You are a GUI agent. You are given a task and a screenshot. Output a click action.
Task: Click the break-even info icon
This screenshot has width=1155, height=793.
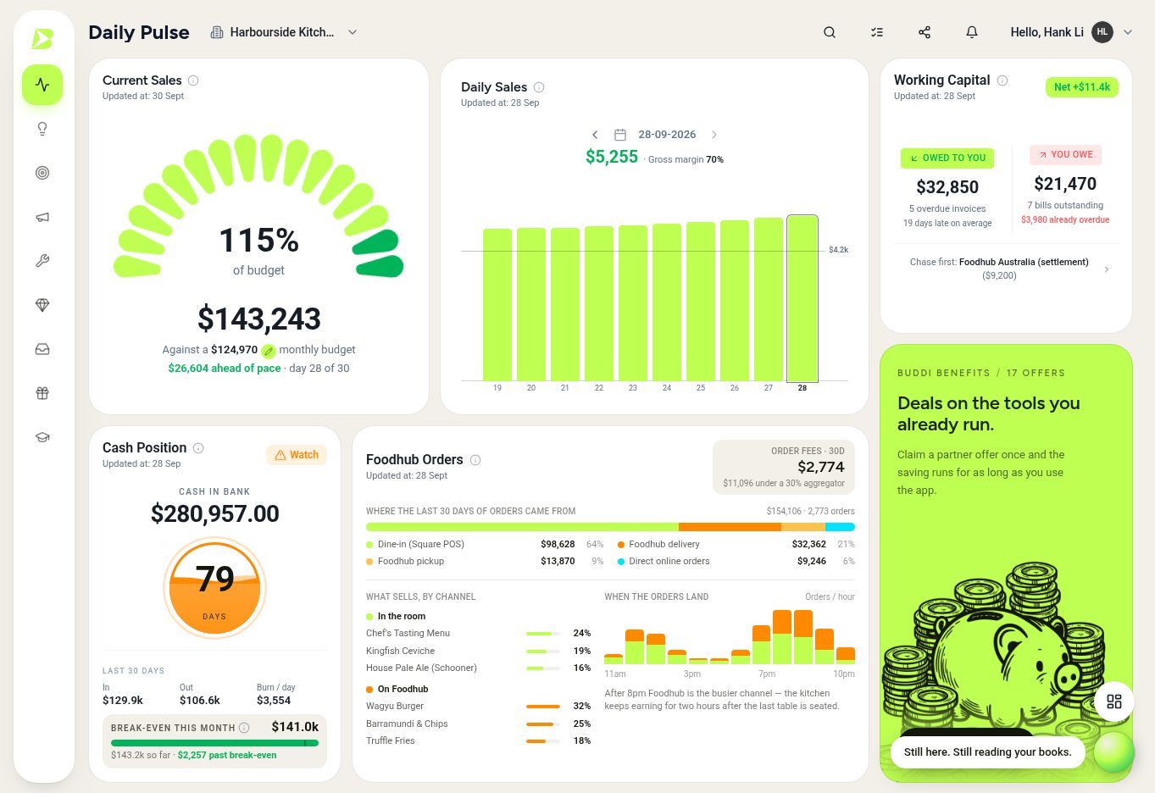click(244, 728)
